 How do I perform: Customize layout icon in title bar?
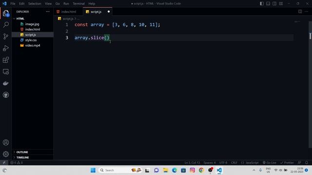click(281, 3)
